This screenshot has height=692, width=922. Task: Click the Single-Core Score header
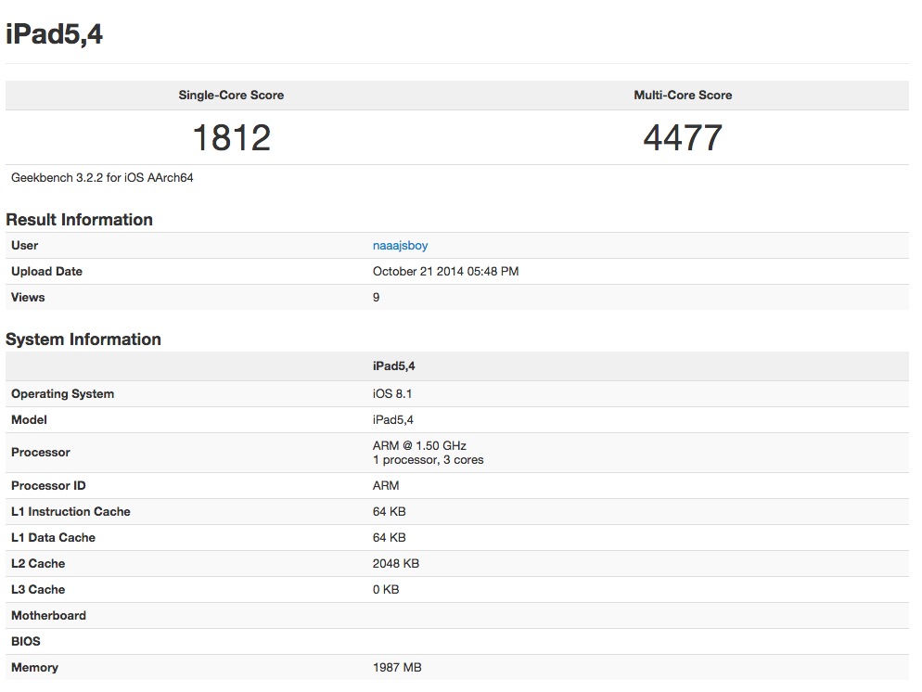pos(231,96)
